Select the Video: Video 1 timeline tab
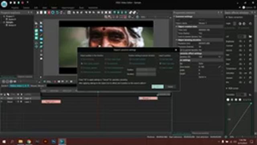257x145 pixels. point(19,86)
